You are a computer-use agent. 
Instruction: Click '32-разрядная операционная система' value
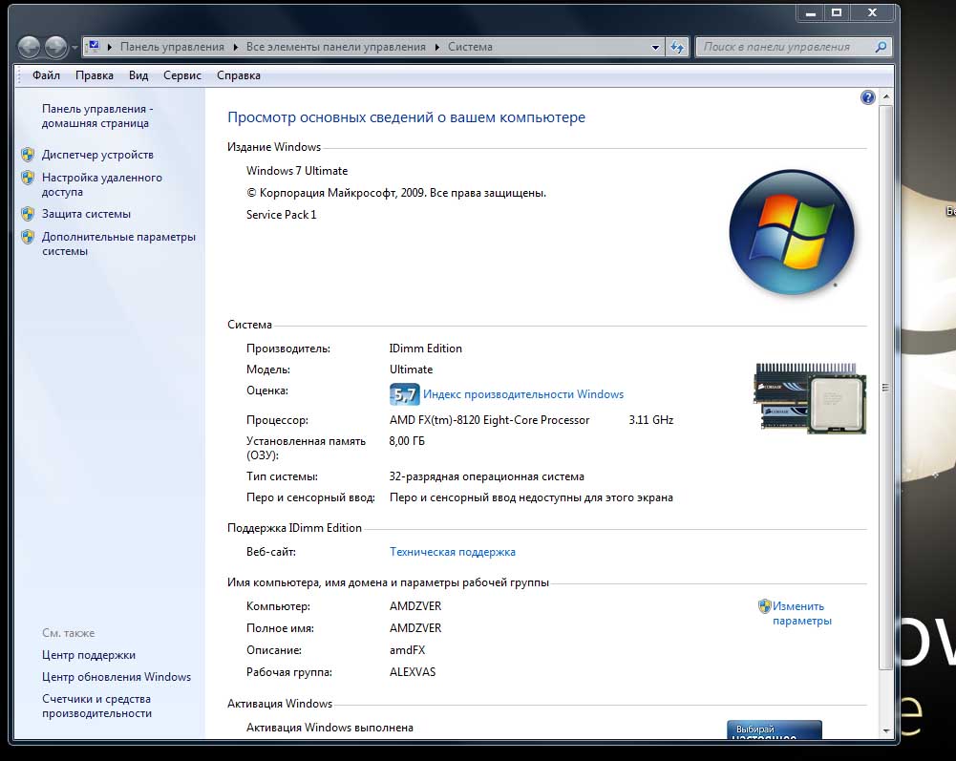click(x=486, y=476)
